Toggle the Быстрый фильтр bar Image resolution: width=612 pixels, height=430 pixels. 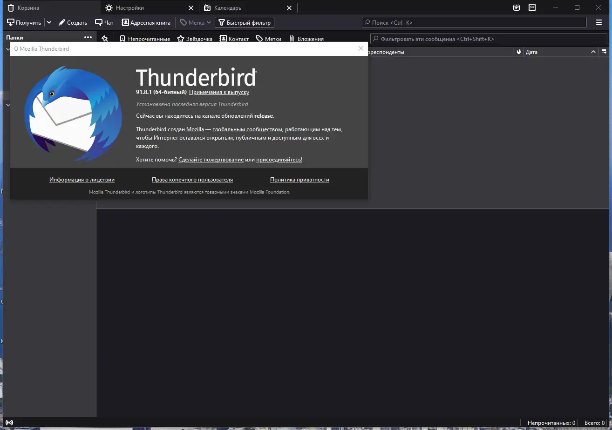pos(245,22)
